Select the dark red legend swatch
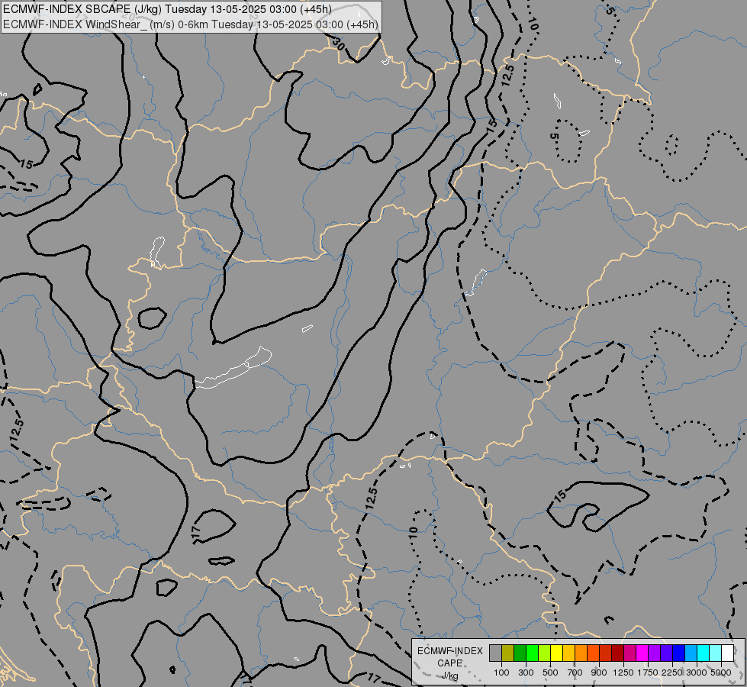Image resolution: width=747 pixels, height=687 pixels. coord(617,653)
